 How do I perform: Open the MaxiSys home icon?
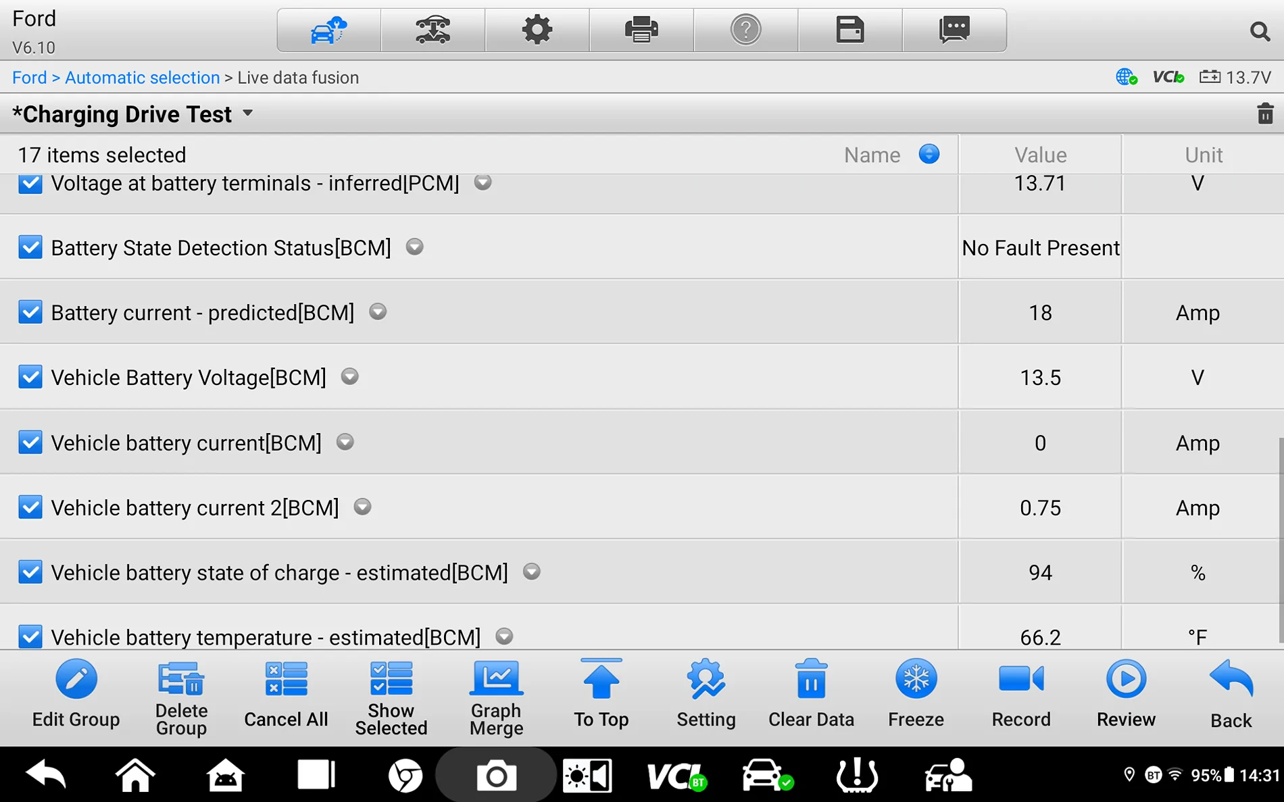point(225,775)
